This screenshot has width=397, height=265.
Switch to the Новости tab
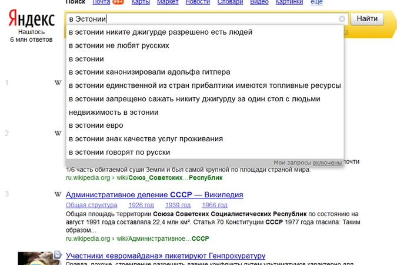[x=197, y=2]
